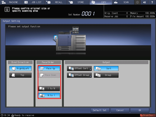Select Group output mode

click(106, 75)
